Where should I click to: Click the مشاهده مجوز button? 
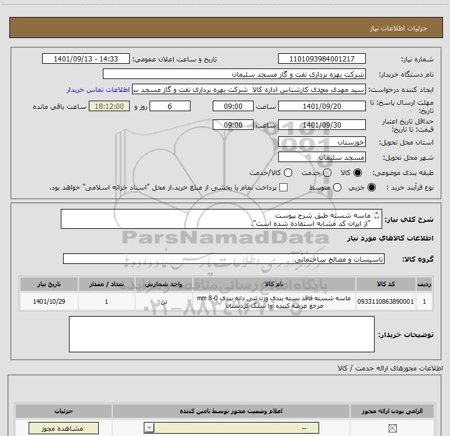point(64,428)
